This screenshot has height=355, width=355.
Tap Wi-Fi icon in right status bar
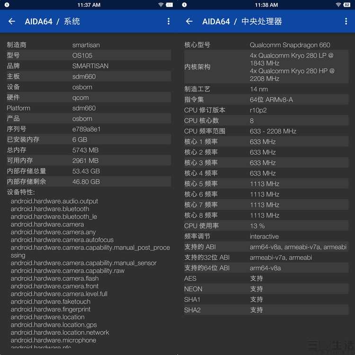click(x=338, y=5)
